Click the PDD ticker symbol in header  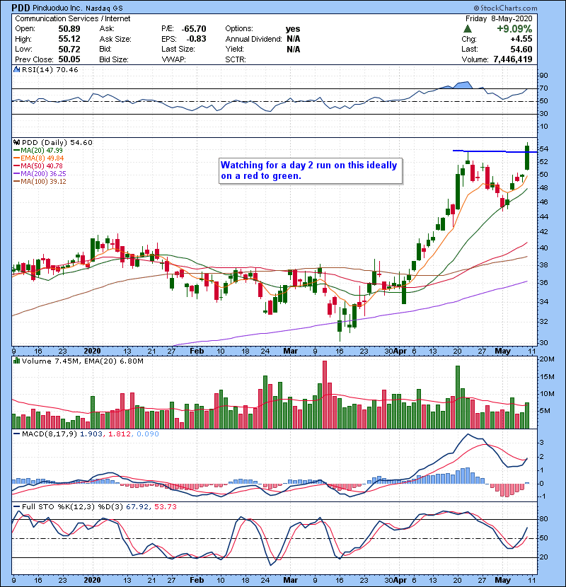coord(21,8)
